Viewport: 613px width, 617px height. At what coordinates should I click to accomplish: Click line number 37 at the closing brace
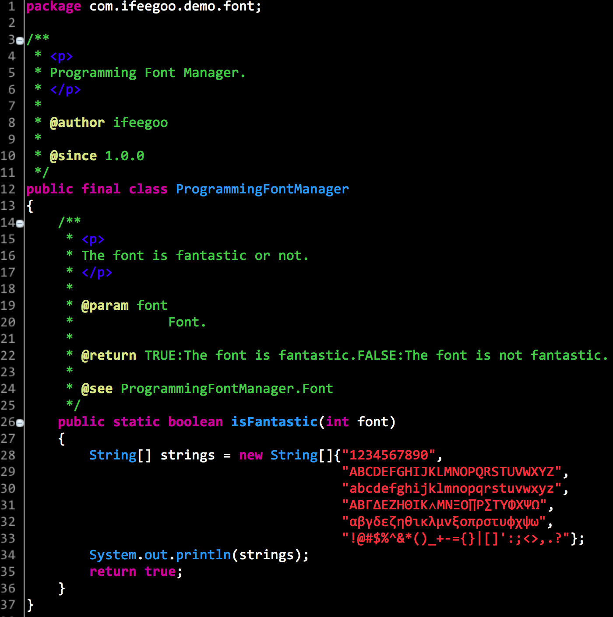(8, 605)
